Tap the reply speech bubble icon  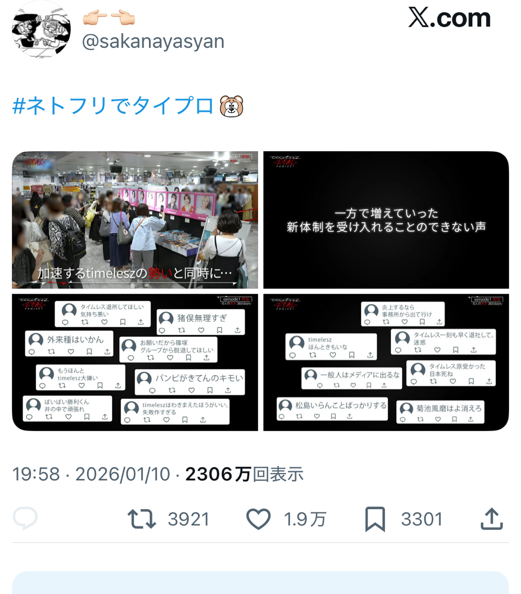coord(25,518)
